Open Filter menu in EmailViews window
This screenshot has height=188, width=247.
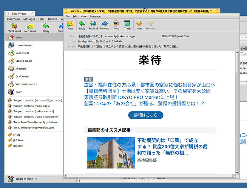click(41, 19)
